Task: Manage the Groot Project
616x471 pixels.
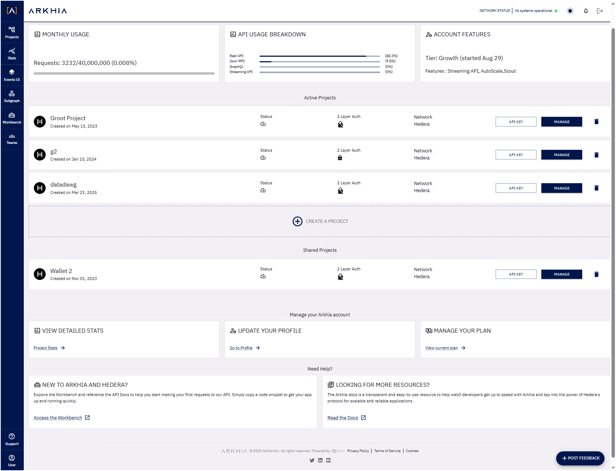Action: point(561,122)
